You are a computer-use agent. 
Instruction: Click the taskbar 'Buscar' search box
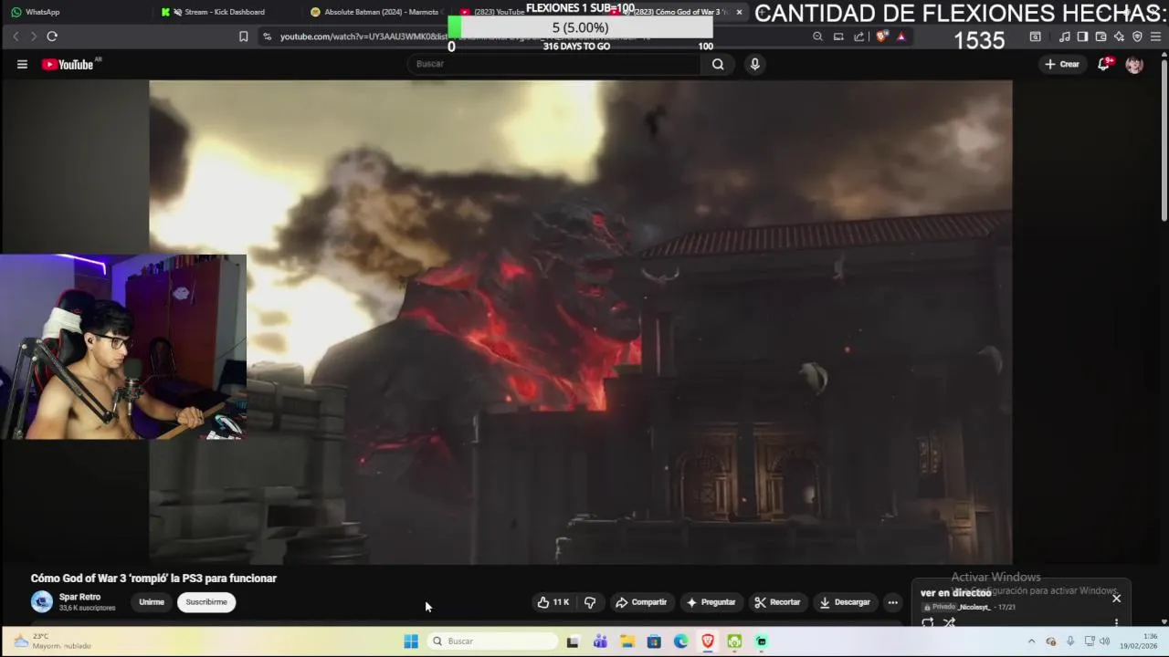493,641
